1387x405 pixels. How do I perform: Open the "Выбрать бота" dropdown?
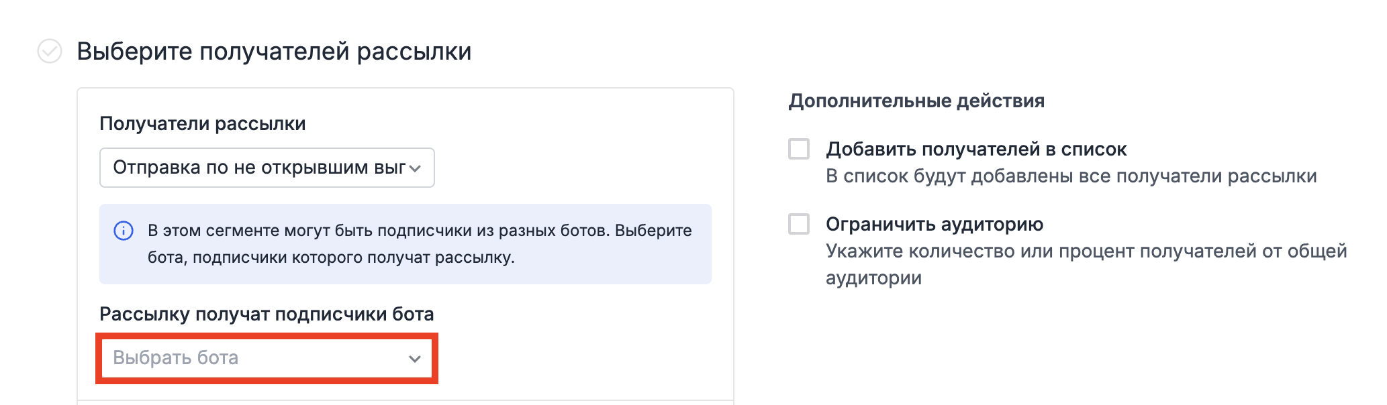(x=267, y=358)
